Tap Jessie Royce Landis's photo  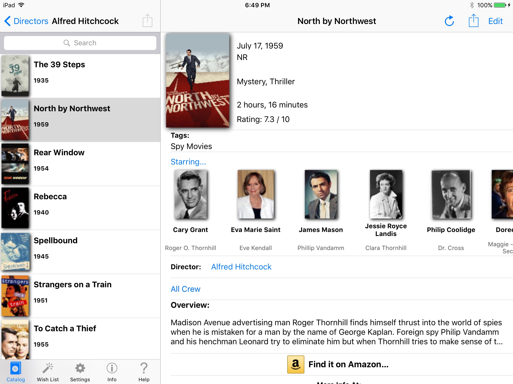[386, 194]
